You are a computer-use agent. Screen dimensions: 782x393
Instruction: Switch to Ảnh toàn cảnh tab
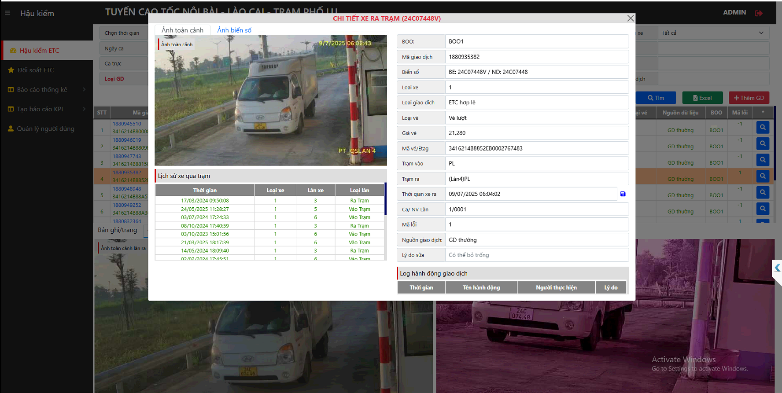(182, 30)
